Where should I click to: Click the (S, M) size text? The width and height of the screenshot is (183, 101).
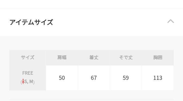(x=27, y=82)
